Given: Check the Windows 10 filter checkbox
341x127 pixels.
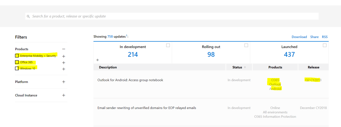Looking at the screenshot, I should click(17, 68).
